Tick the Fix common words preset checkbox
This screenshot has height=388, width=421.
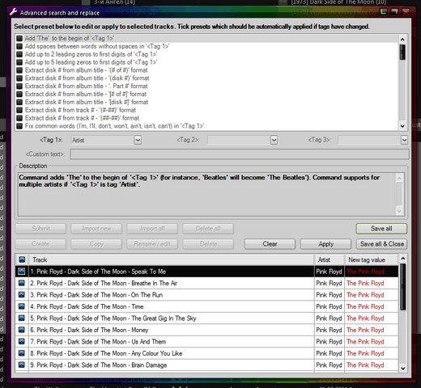coord(19,126)
